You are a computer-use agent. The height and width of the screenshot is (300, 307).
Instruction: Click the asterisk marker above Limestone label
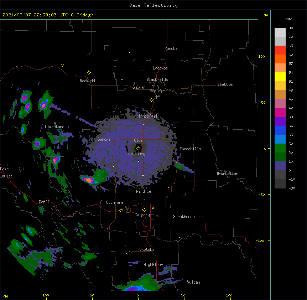coord(54,123)
